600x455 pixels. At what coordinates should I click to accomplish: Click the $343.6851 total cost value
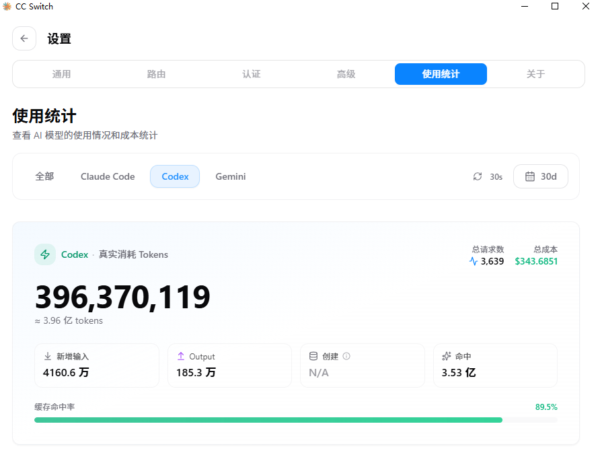pos(536,261)
